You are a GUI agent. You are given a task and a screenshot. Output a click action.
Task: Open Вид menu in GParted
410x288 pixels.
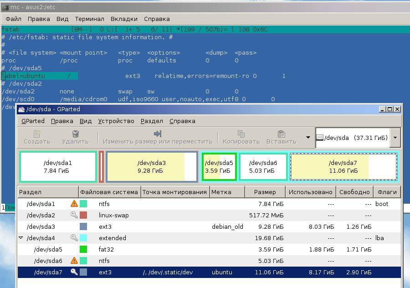click(86, 121)
